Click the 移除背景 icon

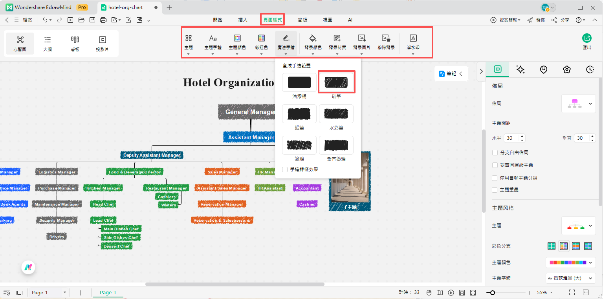pos(386,38)
